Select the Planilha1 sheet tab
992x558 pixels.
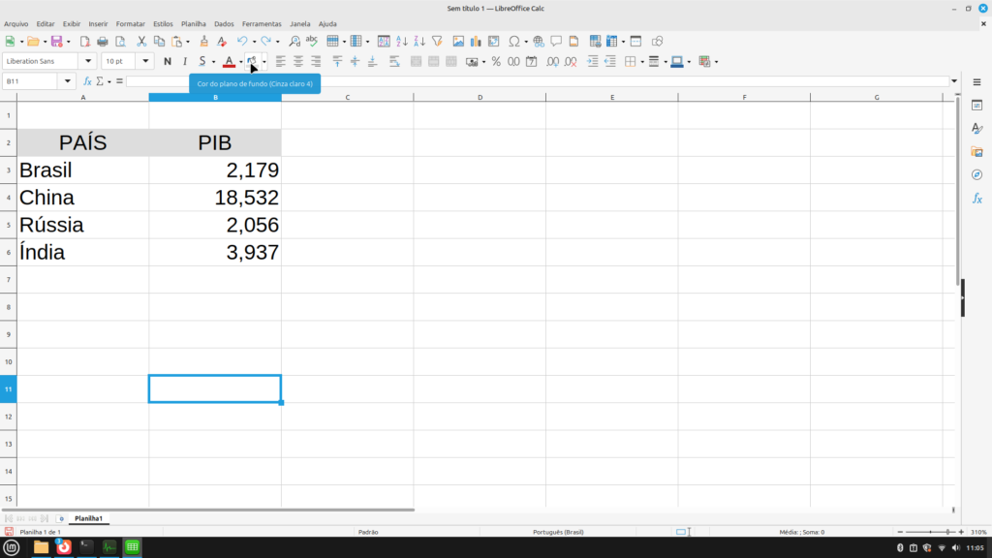(x=88, y=518)
